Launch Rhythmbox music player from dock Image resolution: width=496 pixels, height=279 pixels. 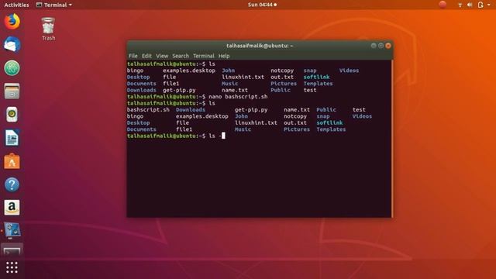(12, 114)
